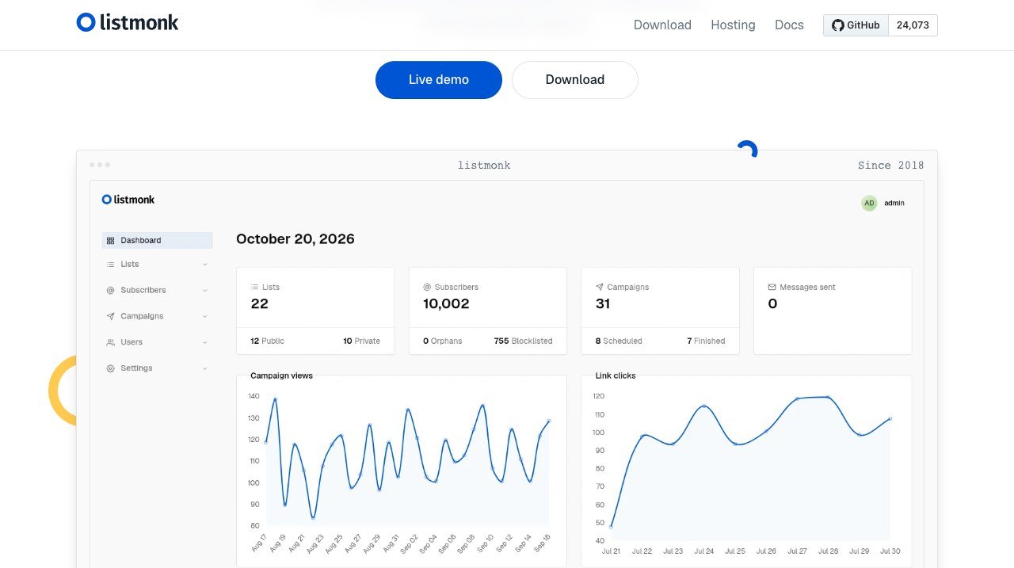Click the icon in the Lists stat card

[x=254, y=287]
